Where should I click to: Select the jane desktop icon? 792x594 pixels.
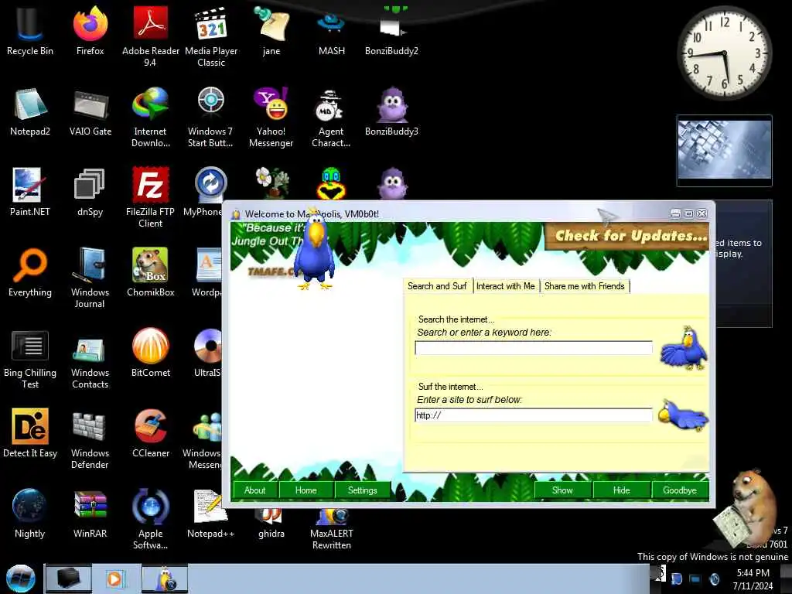click(x=271, y=31)
